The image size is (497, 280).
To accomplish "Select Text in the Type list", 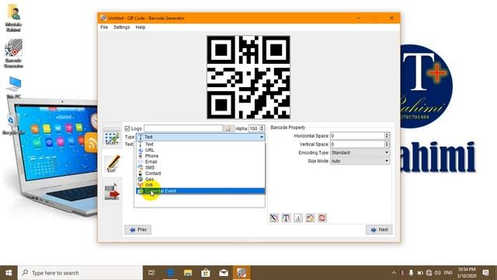I will (x=200, y=144).
